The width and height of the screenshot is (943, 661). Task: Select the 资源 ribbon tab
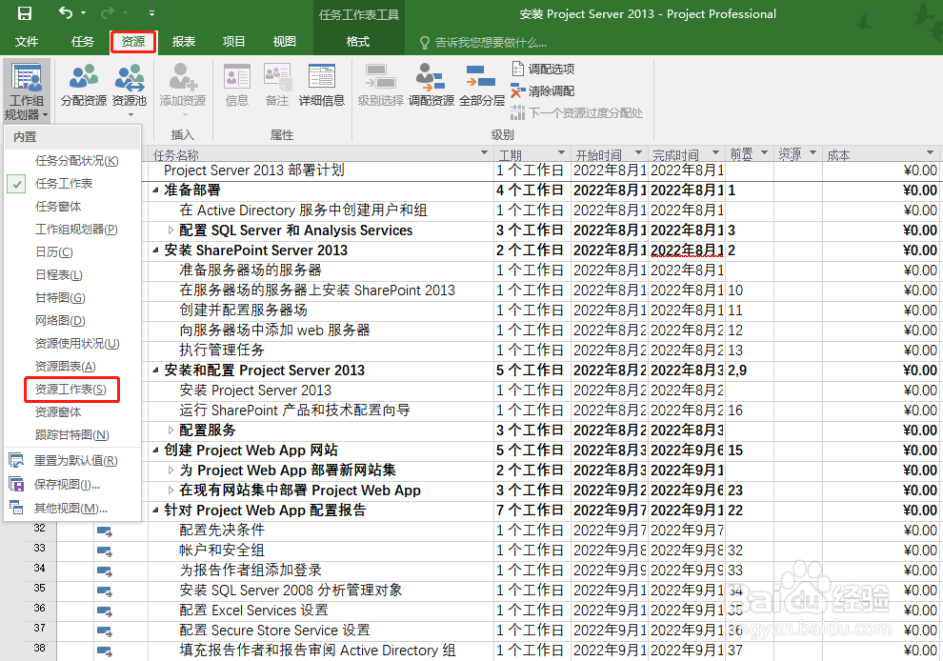tap(133, 42)
